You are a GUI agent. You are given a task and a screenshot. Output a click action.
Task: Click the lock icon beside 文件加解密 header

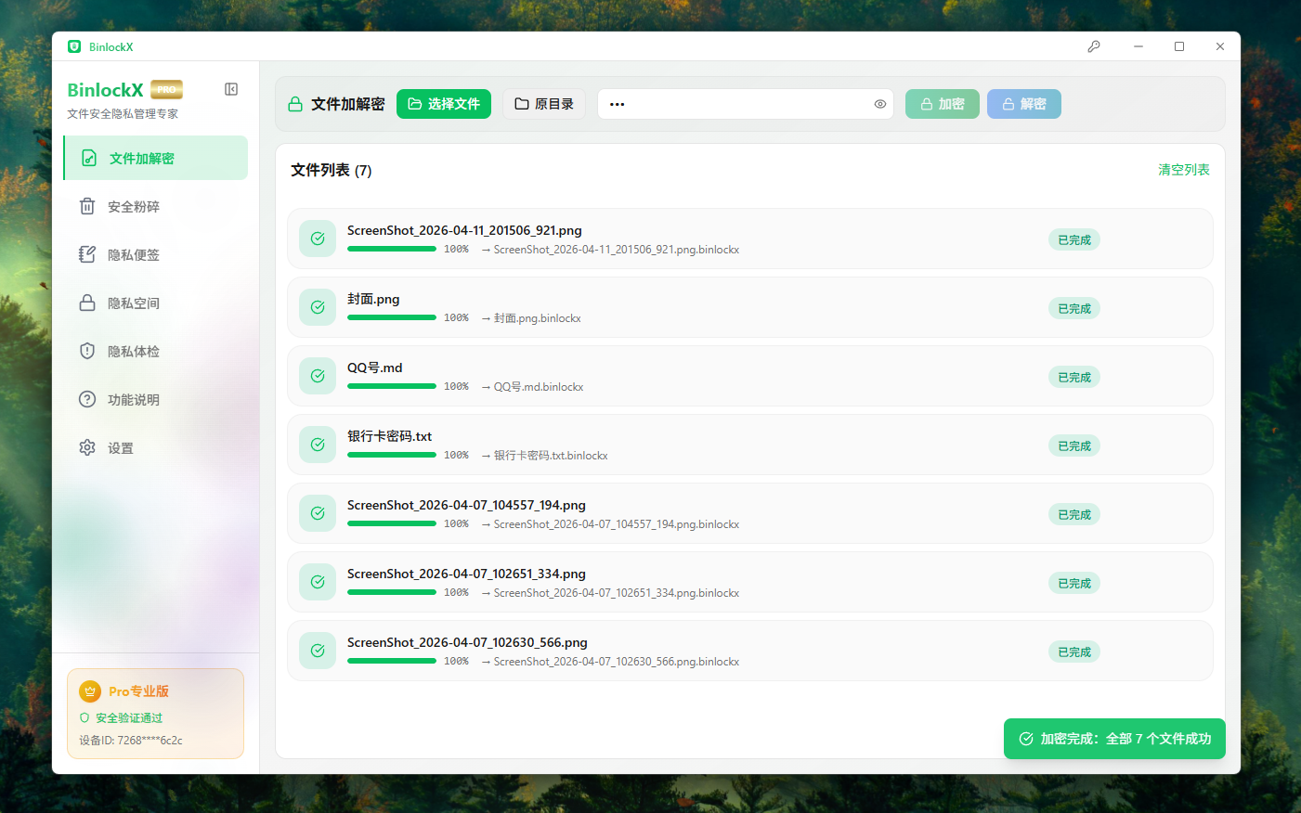click(x=295, y=104)
